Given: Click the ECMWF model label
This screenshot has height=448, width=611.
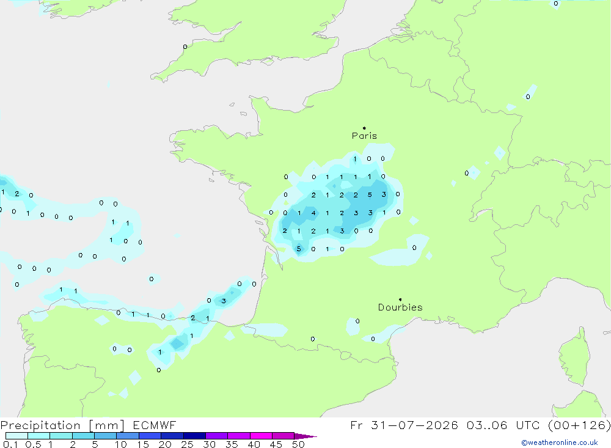Looking at the screenshot, I should (155, 425).
